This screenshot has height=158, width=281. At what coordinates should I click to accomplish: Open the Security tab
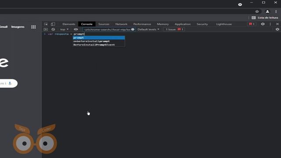pos(202,24)
